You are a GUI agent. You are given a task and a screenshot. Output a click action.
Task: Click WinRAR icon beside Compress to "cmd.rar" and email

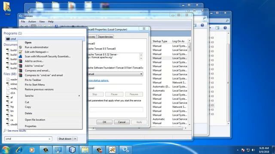20,75
